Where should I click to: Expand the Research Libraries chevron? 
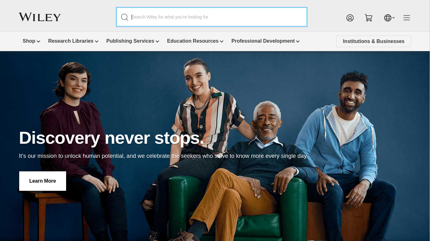97,41
